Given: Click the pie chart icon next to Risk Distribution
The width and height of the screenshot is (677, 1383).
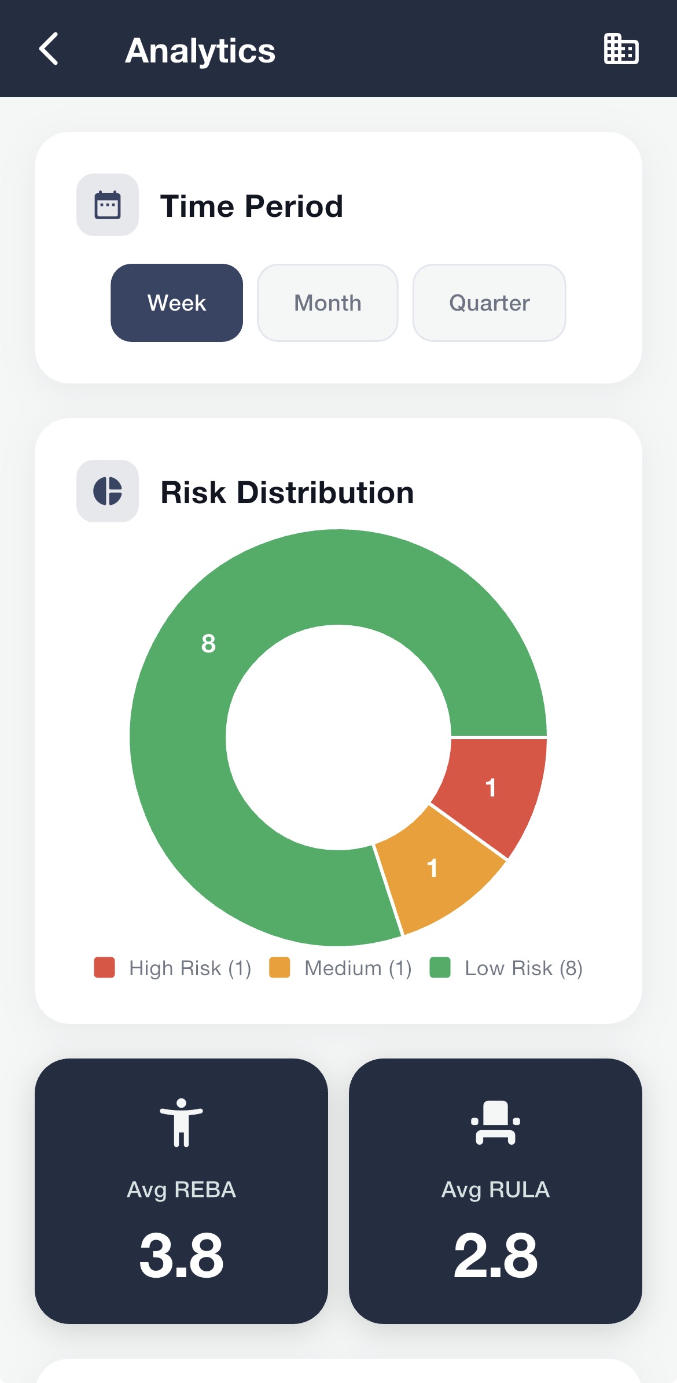Looking at the screenshot, I should coord(107,492).
